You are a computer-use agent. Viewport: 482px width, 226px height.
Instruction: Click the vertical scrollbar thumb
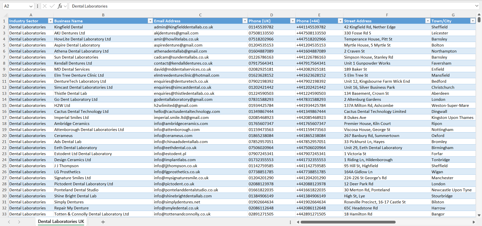click(x=479, y=20)
